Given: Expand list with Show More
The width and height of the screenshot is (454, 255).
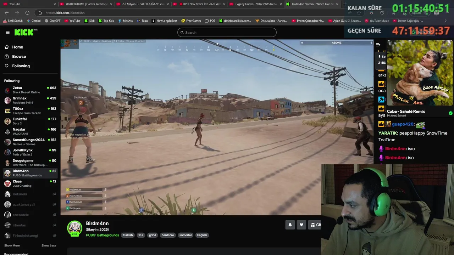Looking at the screenshot, I should point(12,245).
